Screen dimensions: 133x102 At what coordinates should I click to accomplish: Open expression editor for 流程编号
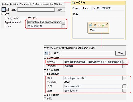click(124, 66)
